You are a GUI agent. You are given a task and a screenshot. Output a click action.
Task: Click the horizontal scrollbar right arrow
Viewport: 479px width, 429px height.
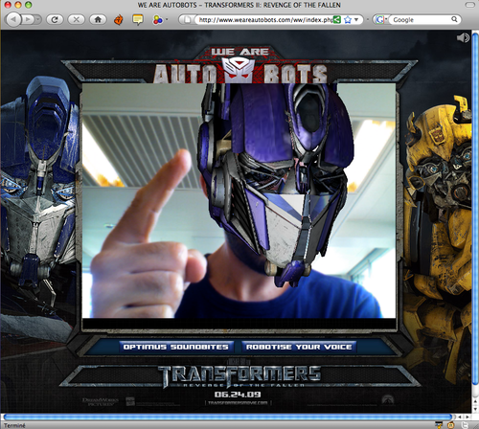467,417
